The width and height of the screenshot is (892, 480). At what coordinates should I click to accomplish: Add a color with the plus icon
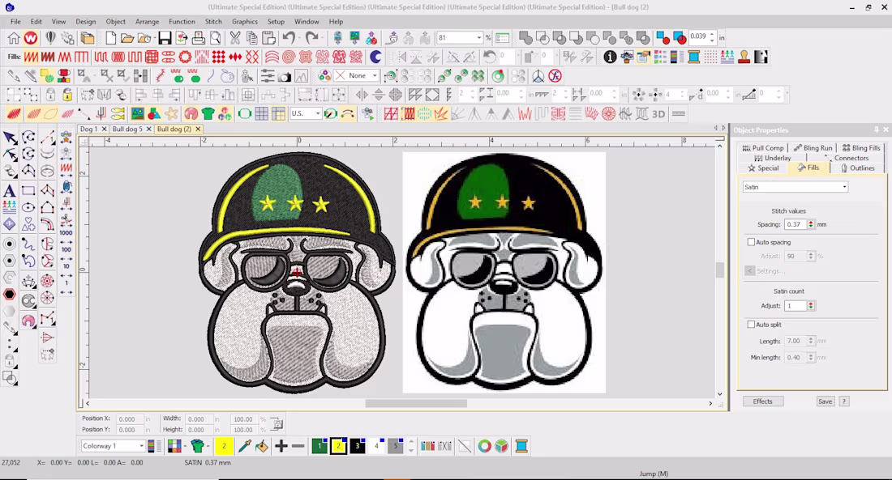tap(281, 446)
